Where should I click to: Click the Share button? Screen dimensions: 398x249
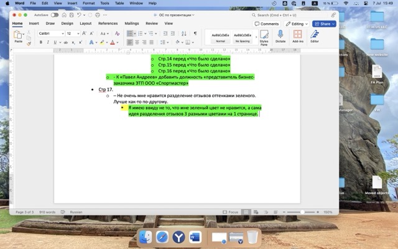[x=324, y=24]
